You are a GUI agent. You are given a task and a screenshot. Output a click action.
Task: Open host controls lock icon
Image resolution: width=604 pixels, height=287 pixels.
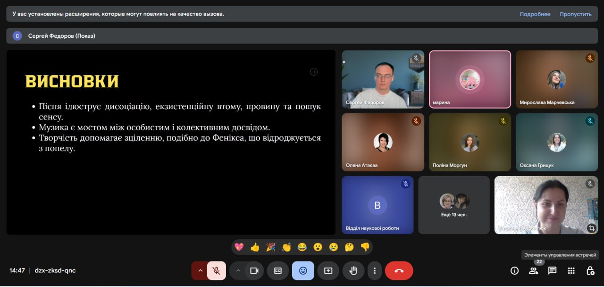590,270
